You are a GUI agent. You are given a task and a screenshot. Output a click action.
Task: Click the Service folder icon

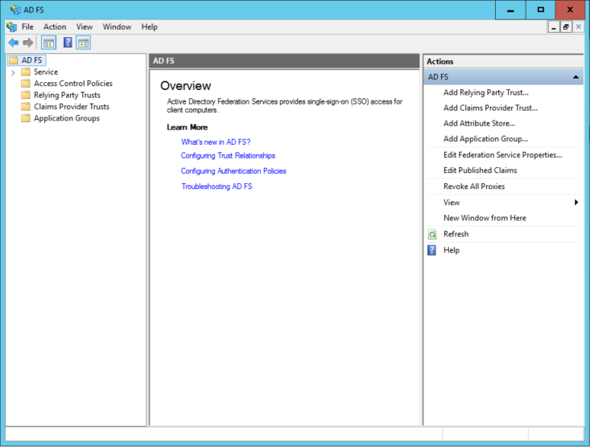[x=26, y=72]
